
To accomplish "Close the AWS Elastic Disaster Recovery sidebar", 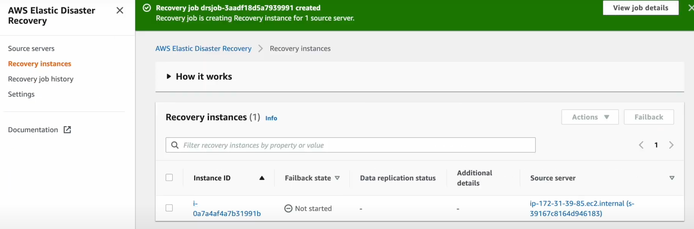I will click(120, 10).
